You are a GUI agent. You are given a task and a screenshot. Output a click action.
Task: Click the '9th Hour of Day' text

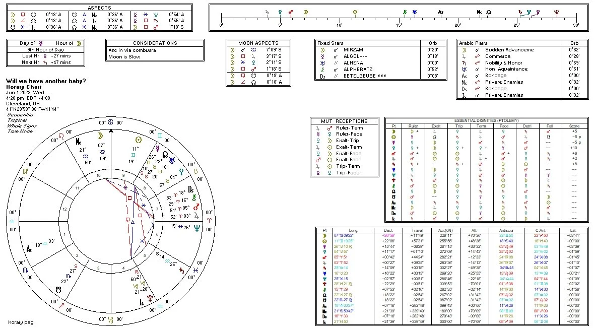click(x=45, y=50)
